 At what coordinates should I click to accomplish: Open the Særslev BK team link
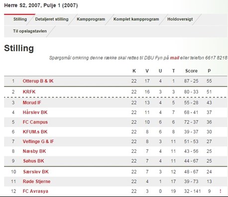point(36,172)
